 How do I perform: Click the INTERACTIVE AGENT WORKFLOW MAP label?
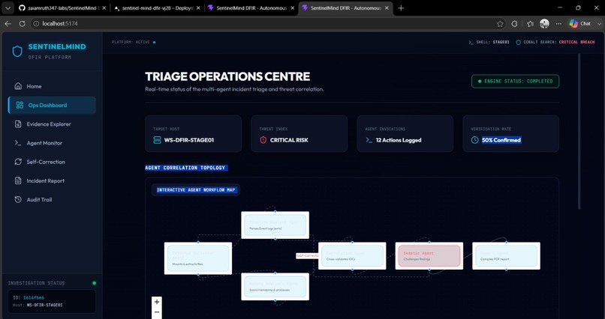coord(196,189)
